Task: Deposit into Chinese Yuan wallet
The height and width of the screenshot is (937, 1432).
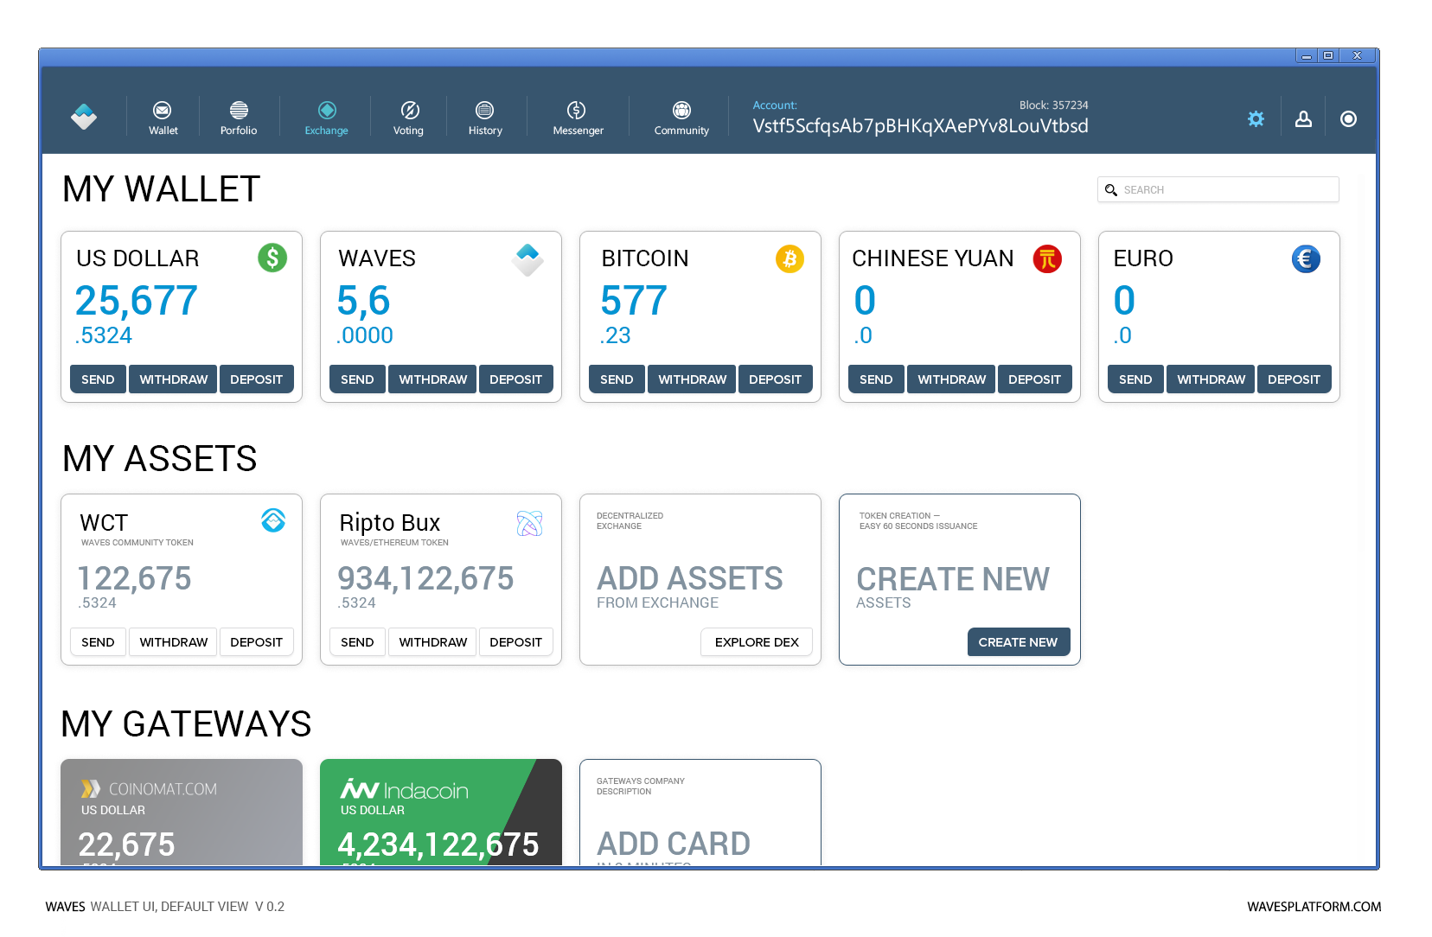Action: (1034, 379)
